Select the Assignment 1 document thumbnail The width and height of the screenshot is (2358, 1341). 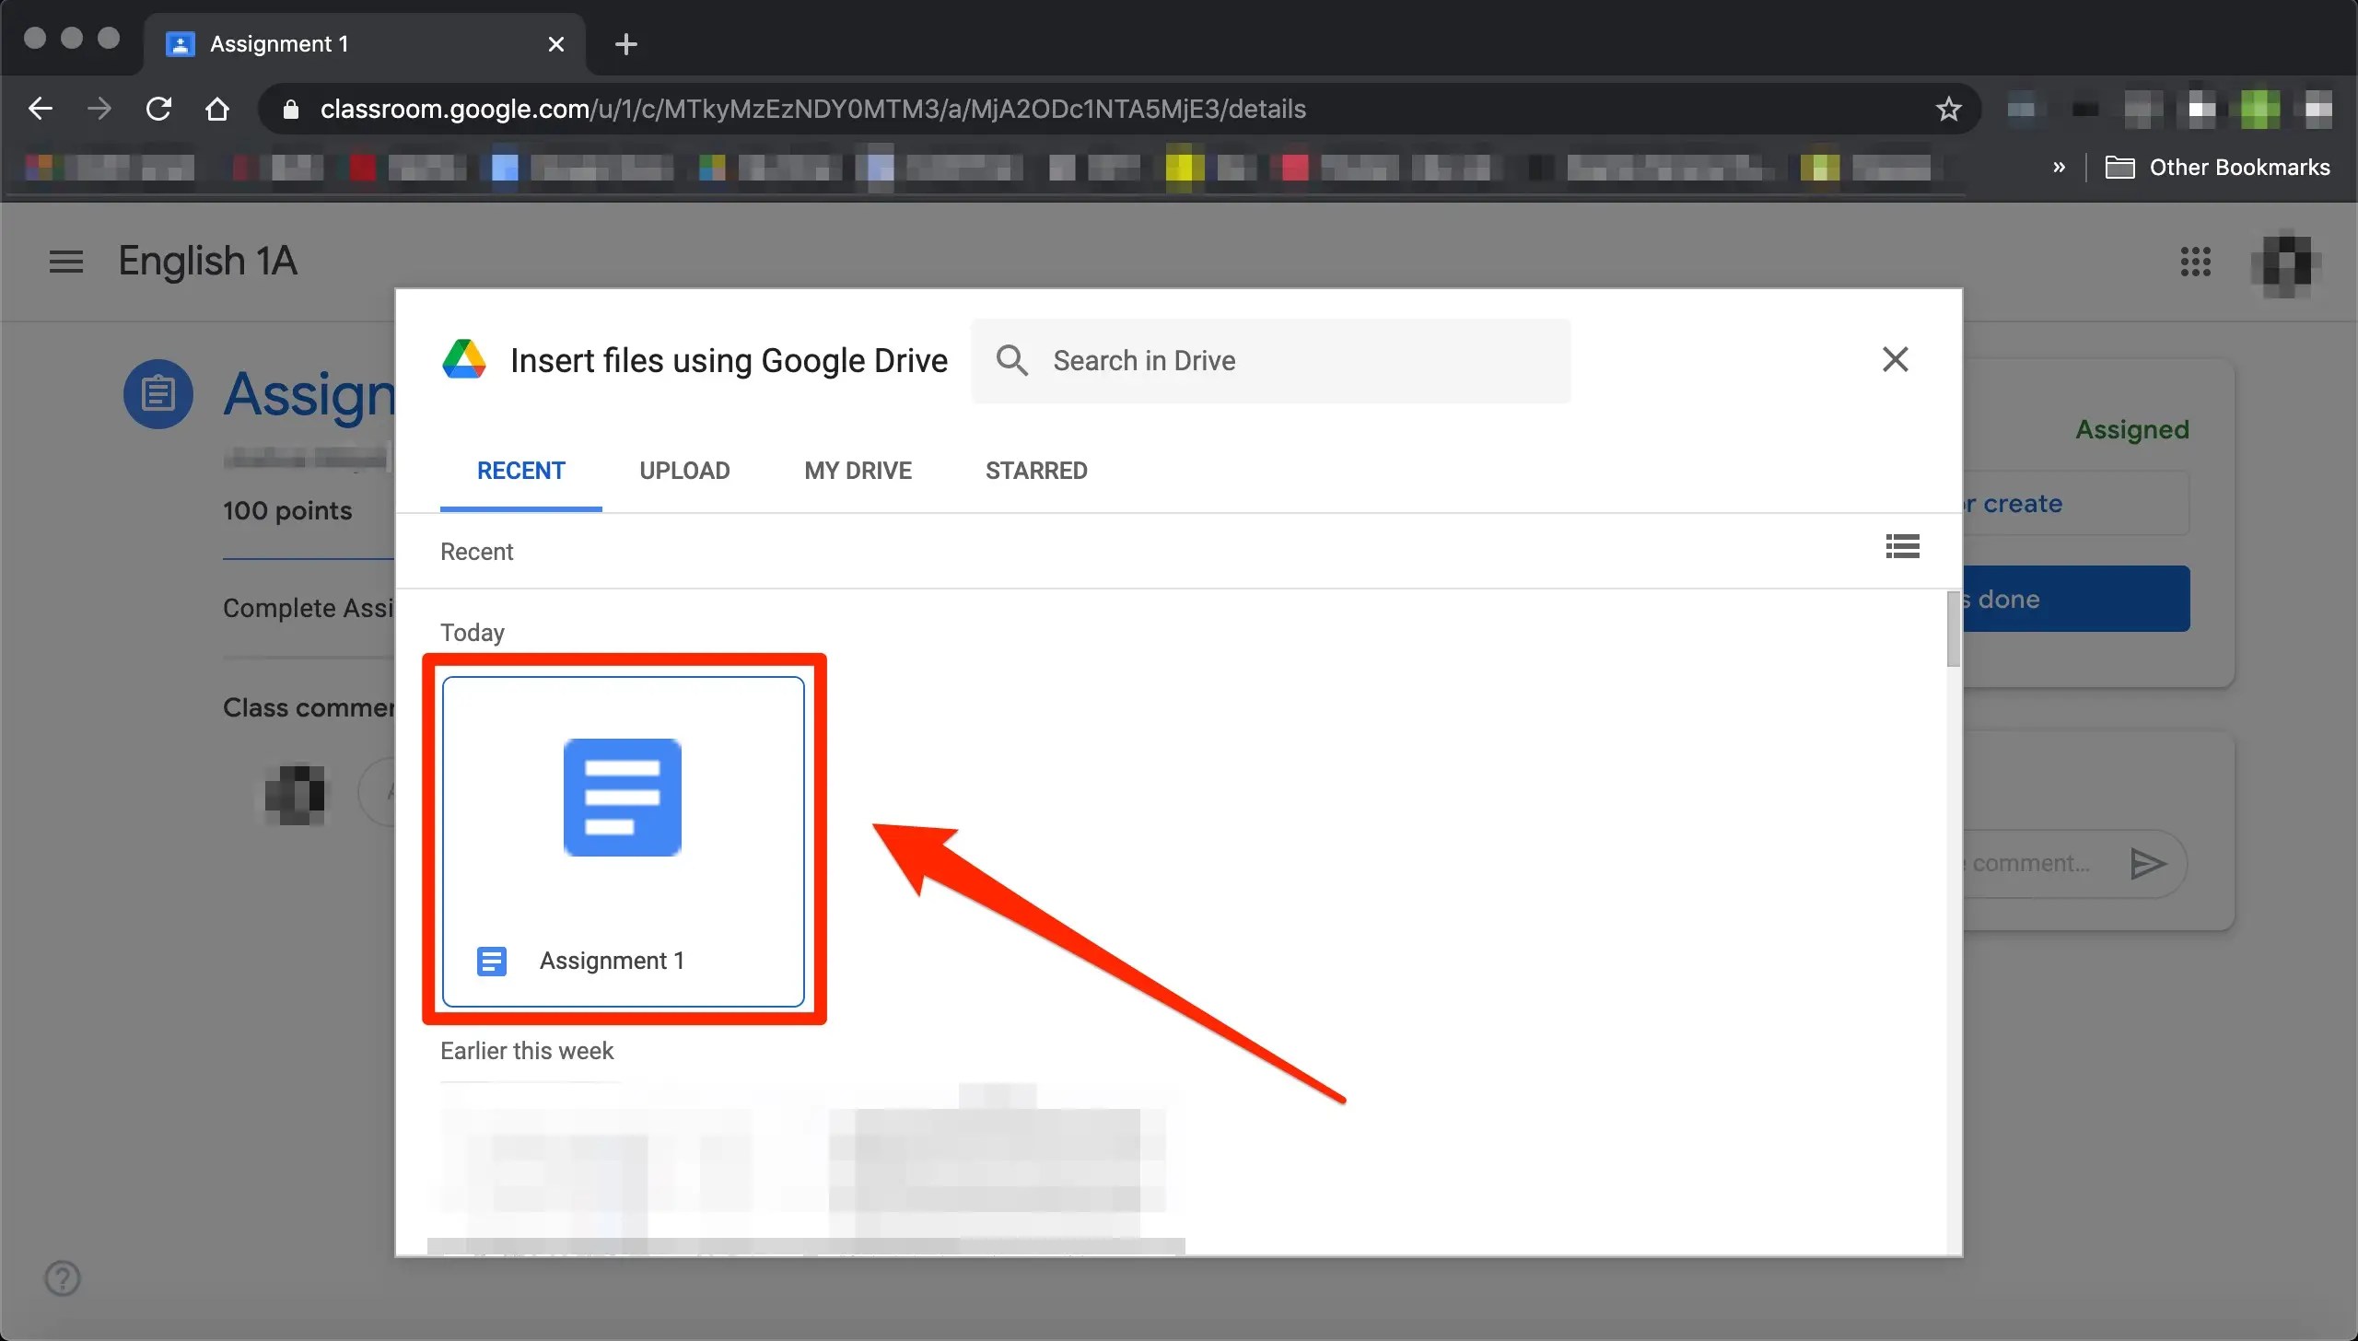(x=624, y=840)
